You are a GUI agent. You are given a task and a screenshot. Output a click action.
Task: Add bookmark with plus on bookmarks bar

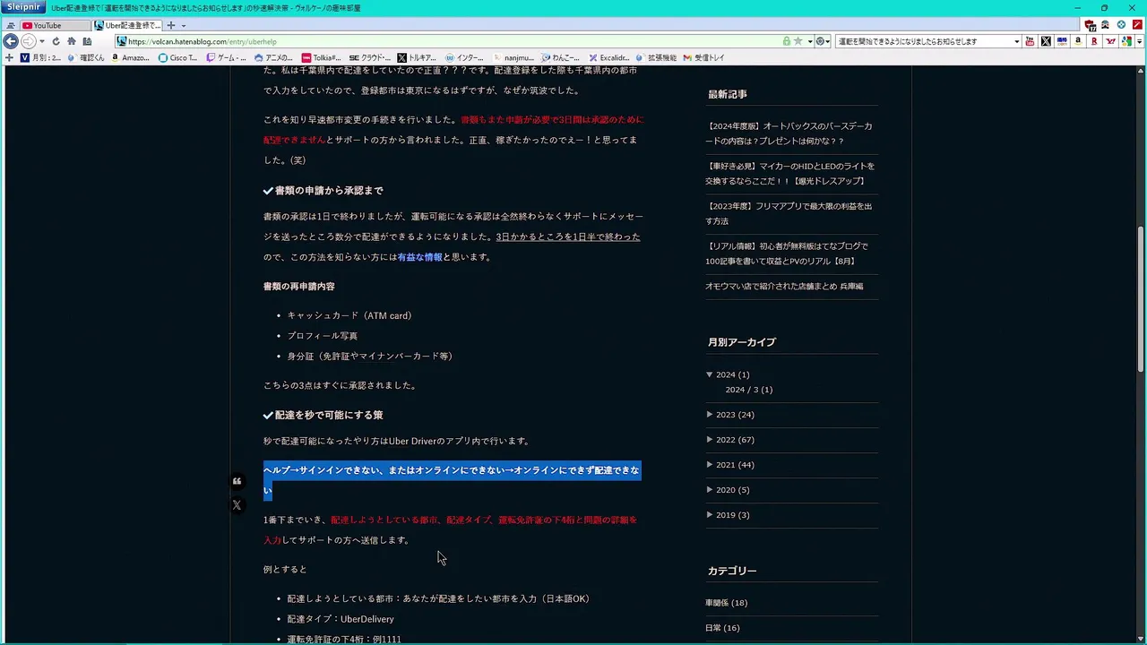[x=9, y=57]
